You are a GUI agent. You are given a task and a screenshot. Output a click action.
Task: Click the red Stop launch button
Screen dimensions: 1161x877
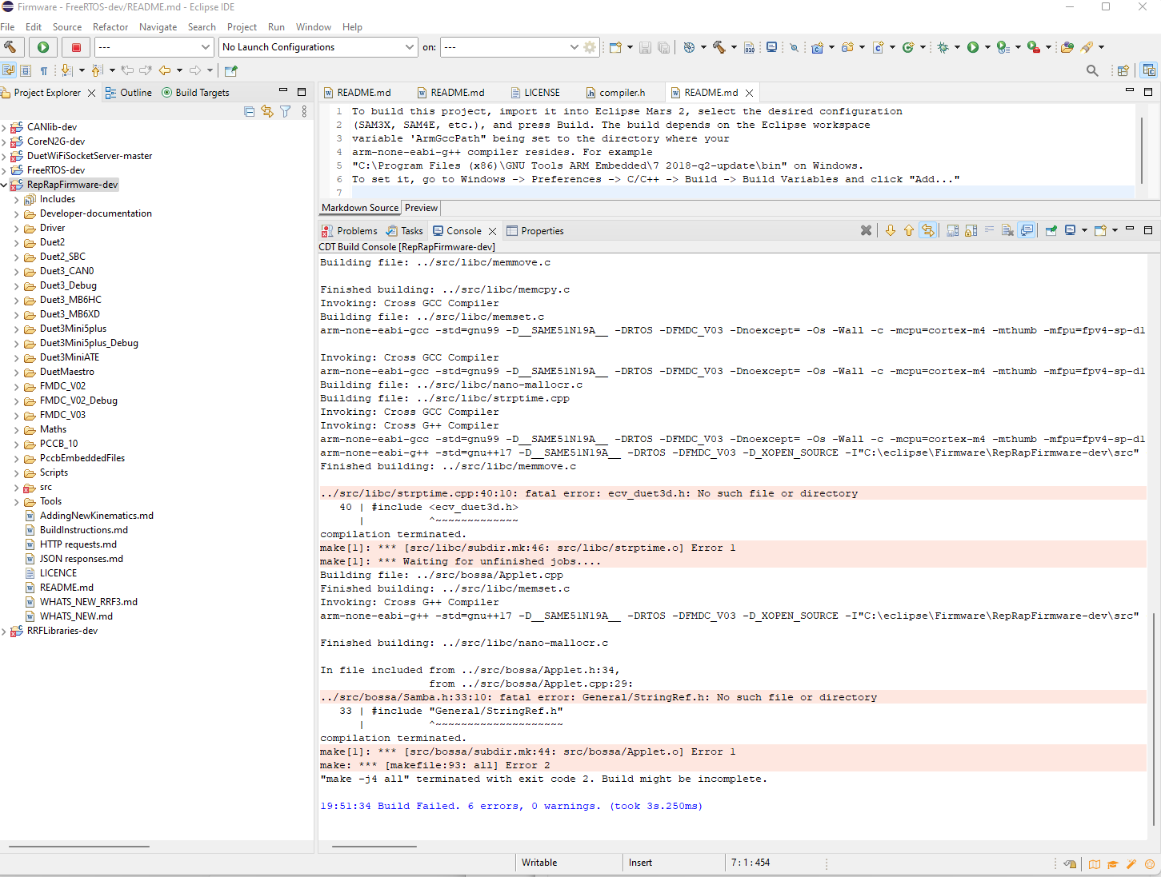pyautogui.click(x=76, y=47)
